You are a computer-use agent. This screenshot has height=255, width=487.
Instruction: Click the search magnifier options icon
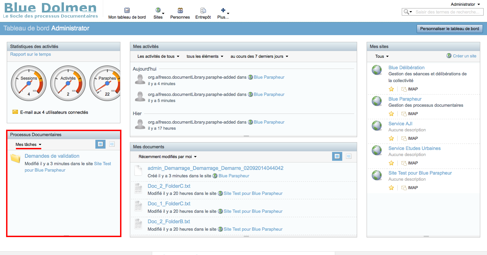(407, 12)
